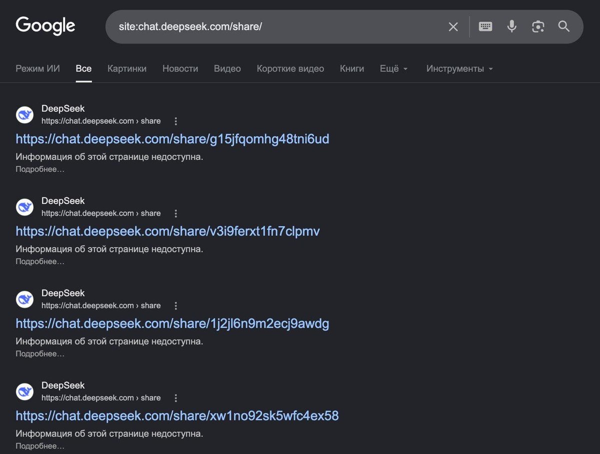Open three-dot menu of 1j2jl6n9m2ecj9awdg result

pyautogui.click(x=175, y=305)
